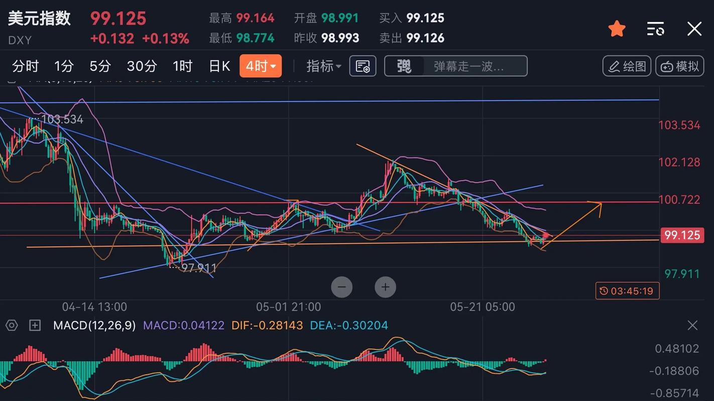Open the list search menu icon
This screenshot has height=401, width=714.
click(655, 29)
